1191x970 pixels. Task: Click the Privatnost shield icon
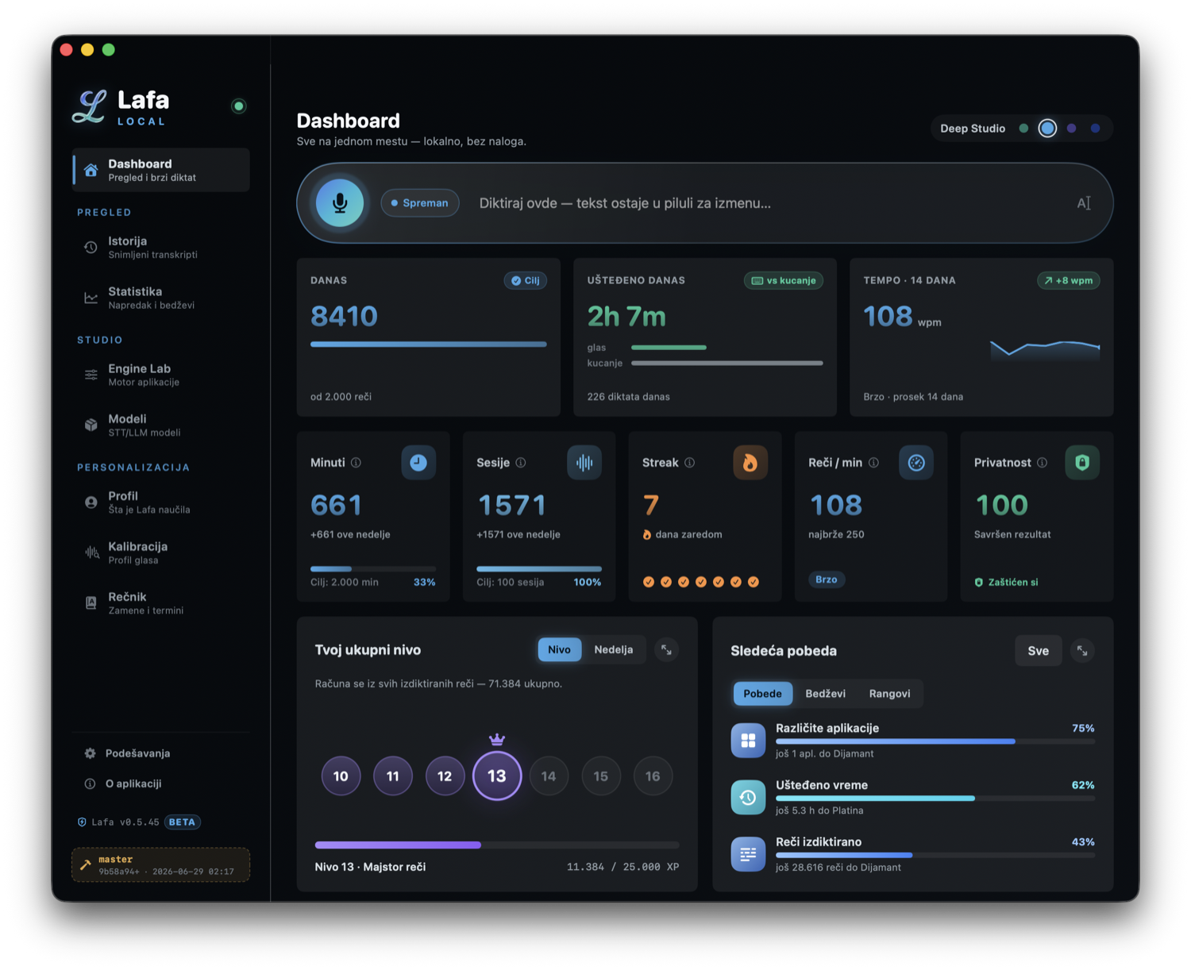pos(1081,463)
